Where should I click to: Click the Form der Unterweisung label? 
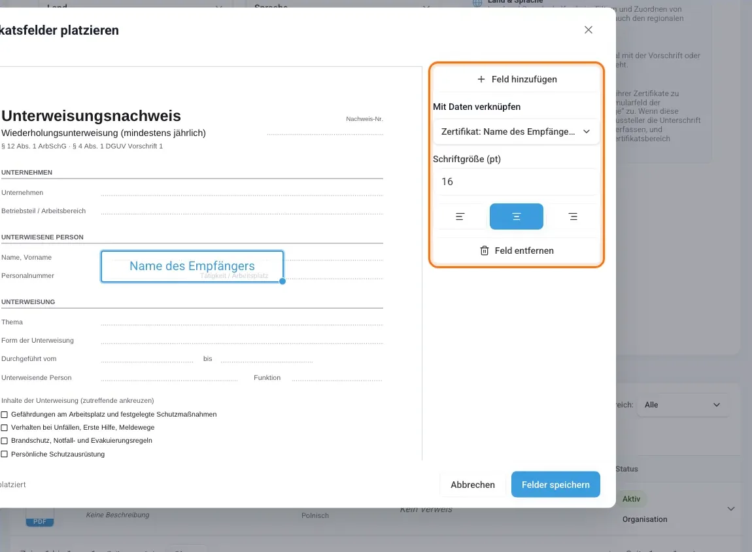coord(37,341)
